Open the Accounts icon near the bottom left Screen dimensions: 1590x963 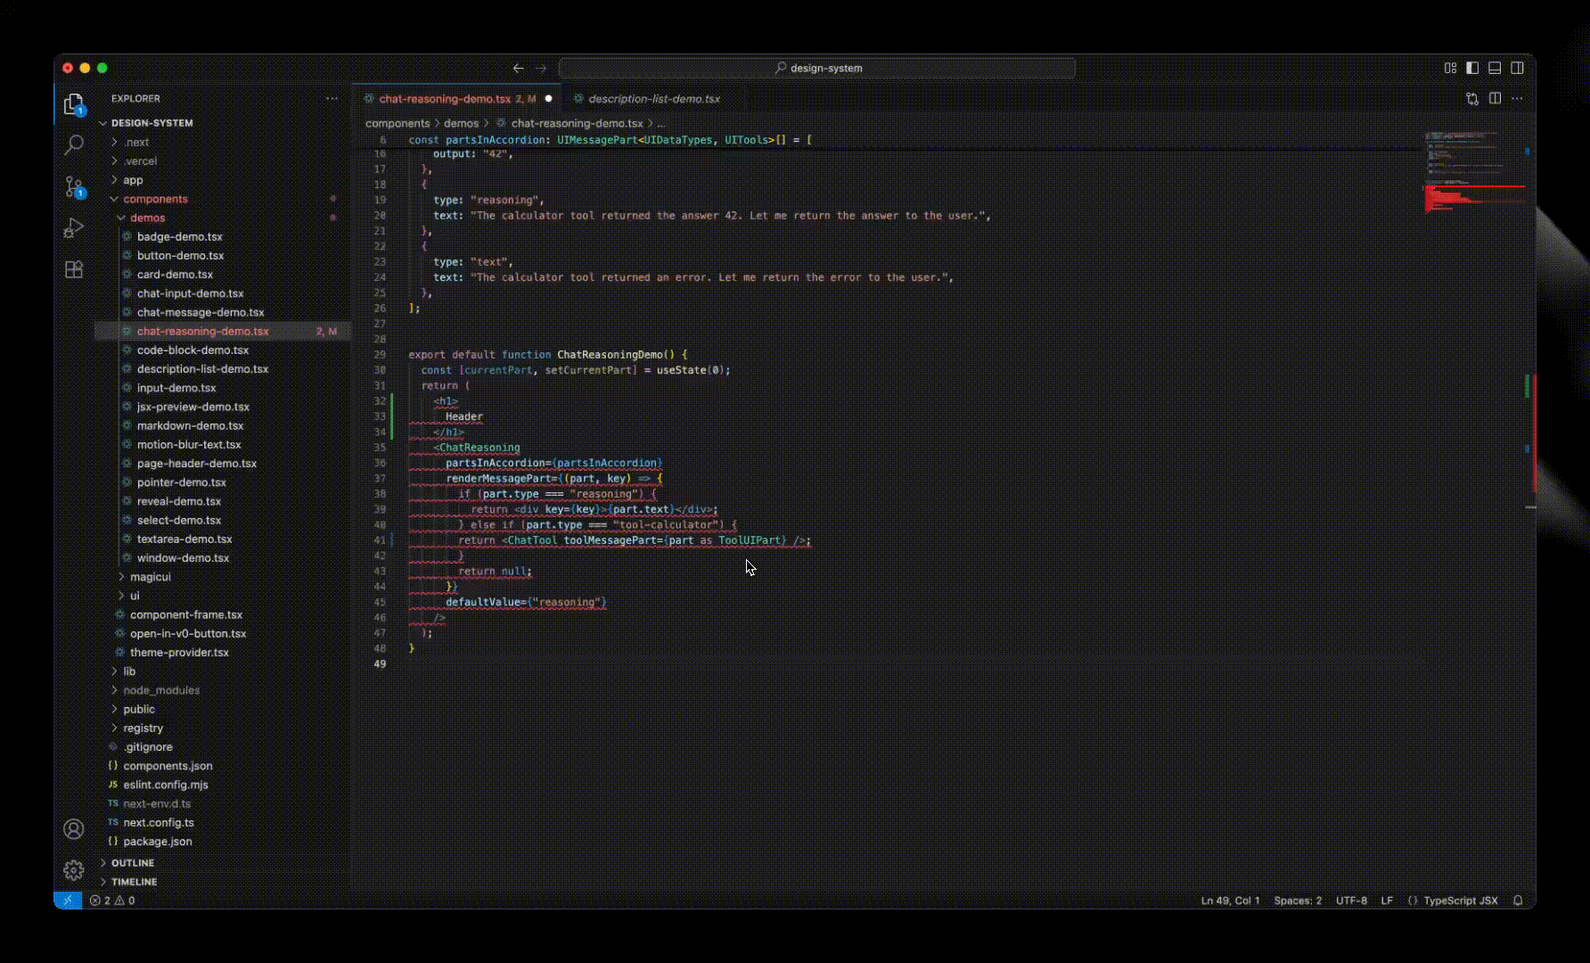pyautogui.click(x=74, y=829)
